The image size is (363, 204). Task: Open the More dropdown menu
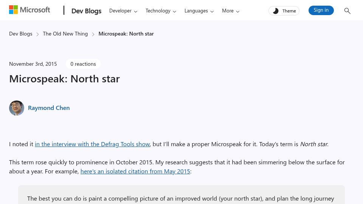(231, 11)
